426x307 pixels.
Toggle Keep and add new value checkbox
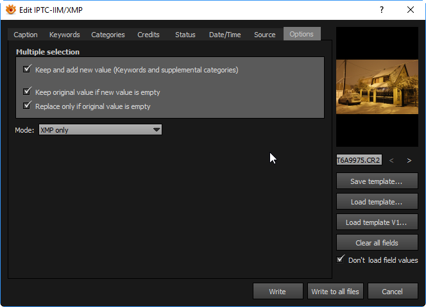click(27, 69)
